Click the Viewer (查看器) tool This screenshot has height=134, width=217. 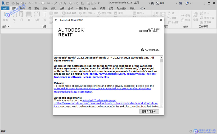coord(206,22)
